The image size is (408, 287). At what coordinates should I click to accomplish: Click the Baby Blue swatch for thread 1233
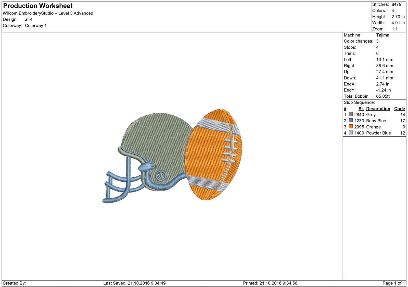click(351, 120)
